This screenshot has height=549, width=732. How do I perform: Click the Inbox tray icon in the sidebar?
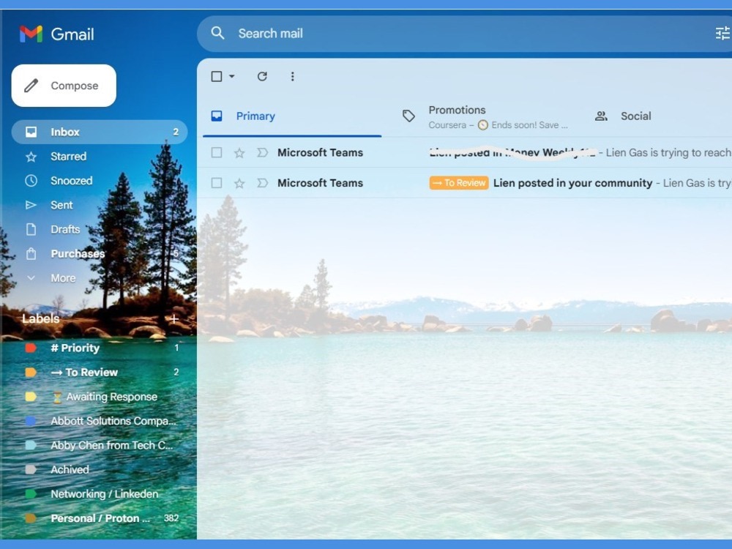pos(31,132)
